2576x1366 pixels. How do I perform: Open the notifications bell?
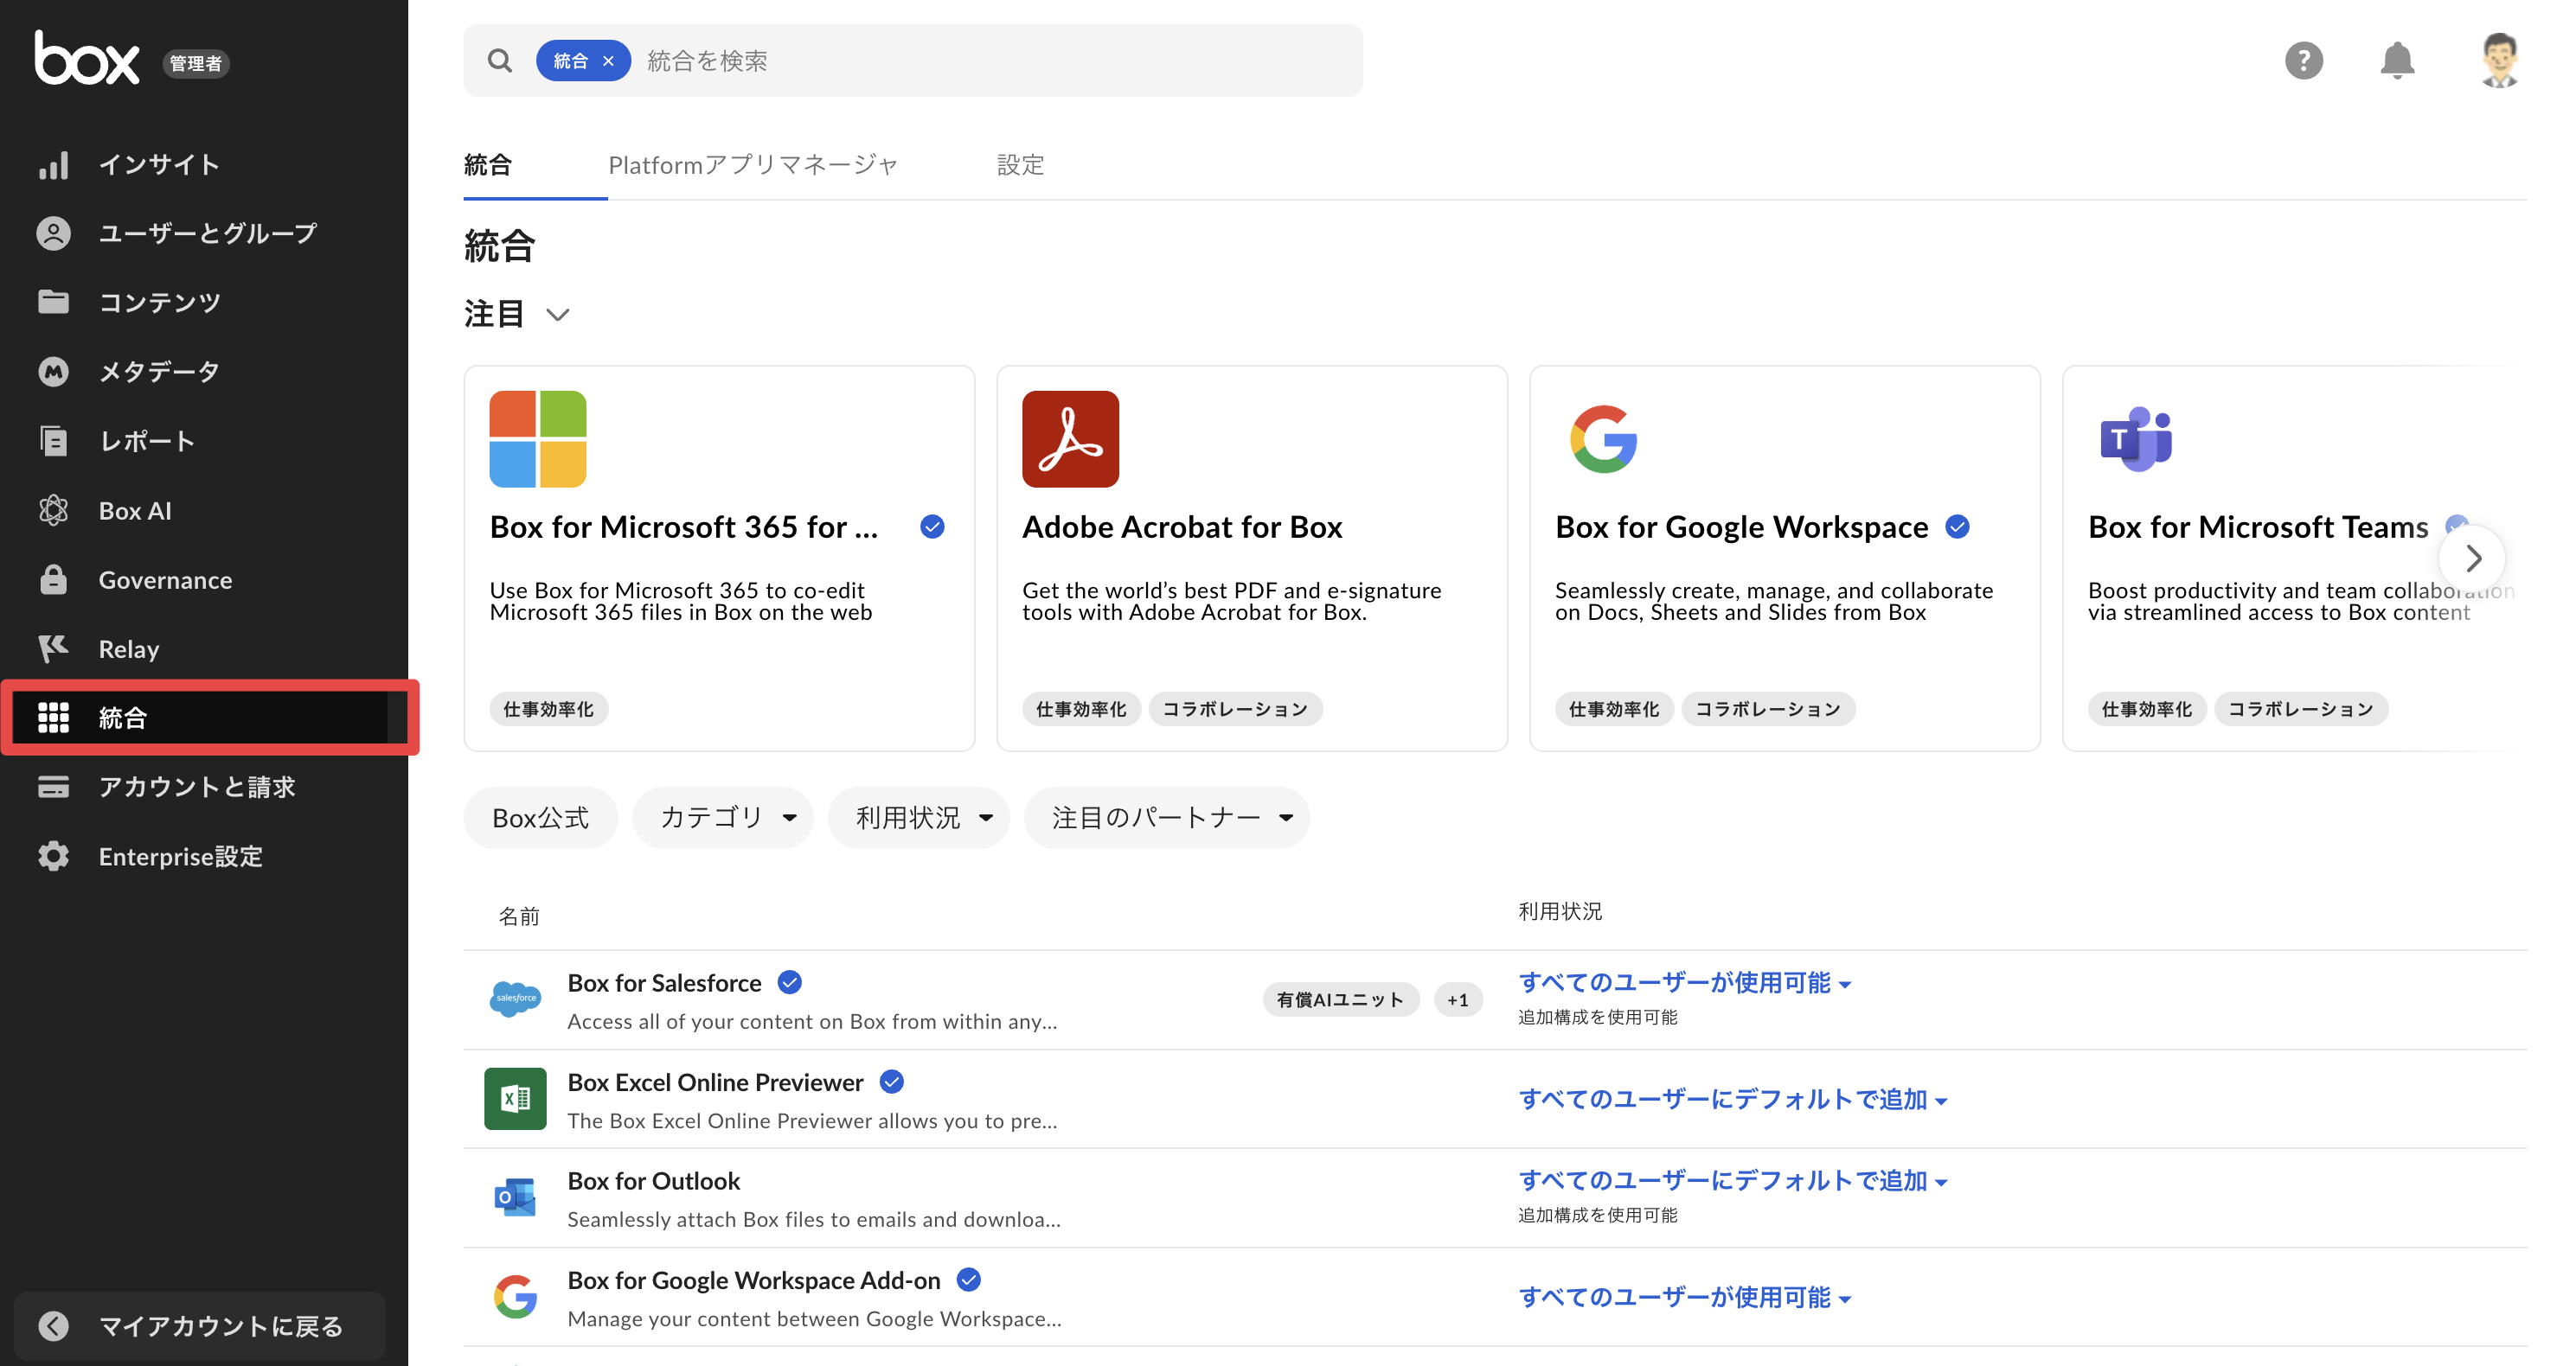point(2397,61)
